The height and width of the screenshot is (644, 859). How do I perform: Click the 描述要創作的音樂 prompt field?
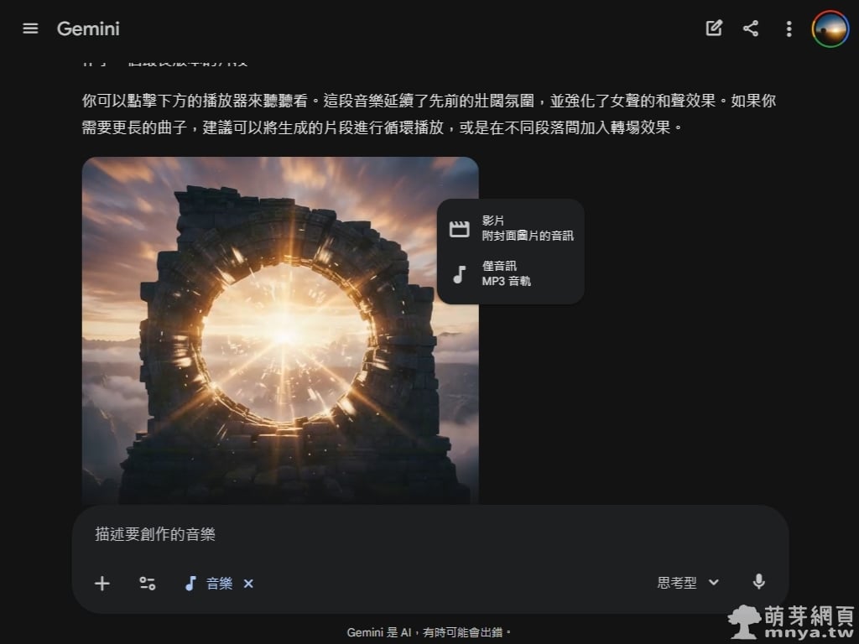tap(419, 534)
